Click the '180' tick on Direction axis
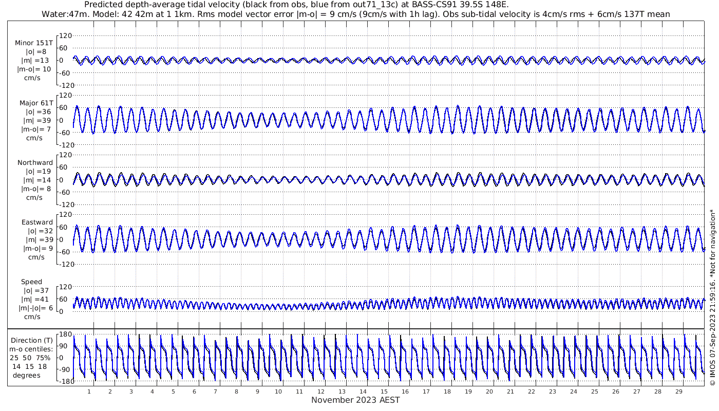719x411 pixels. pyautogui.click(x=65, y=334)
